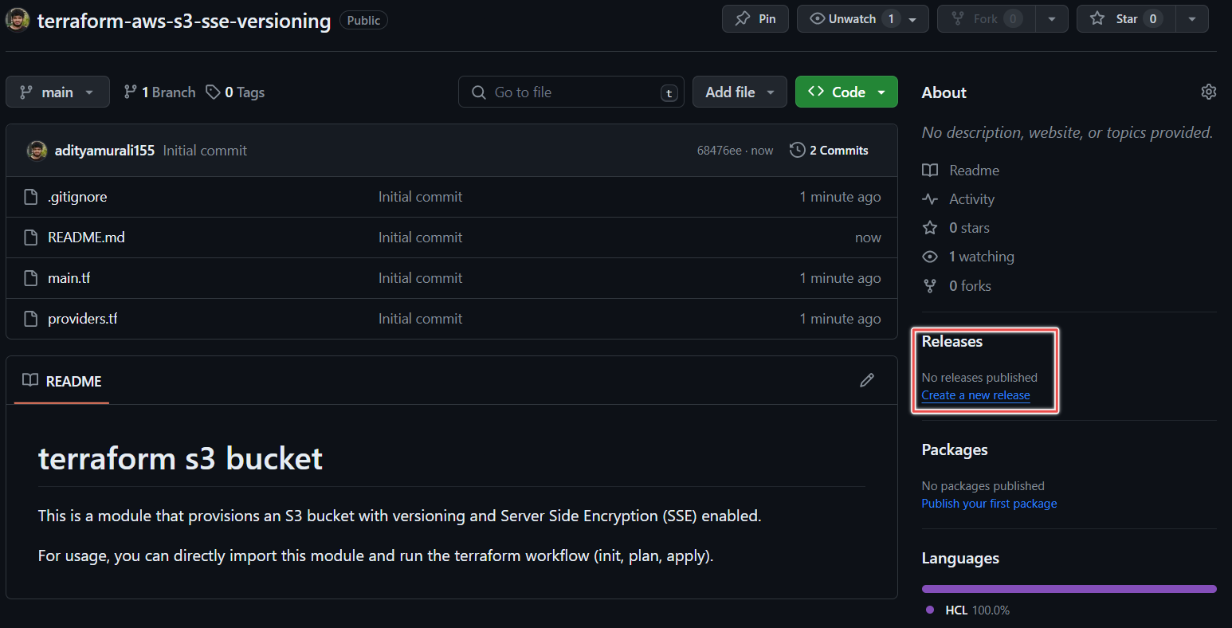The image size is (1232, 628).
Task: Click the HCL 100.0% language entry
Action: pos(967,610)
